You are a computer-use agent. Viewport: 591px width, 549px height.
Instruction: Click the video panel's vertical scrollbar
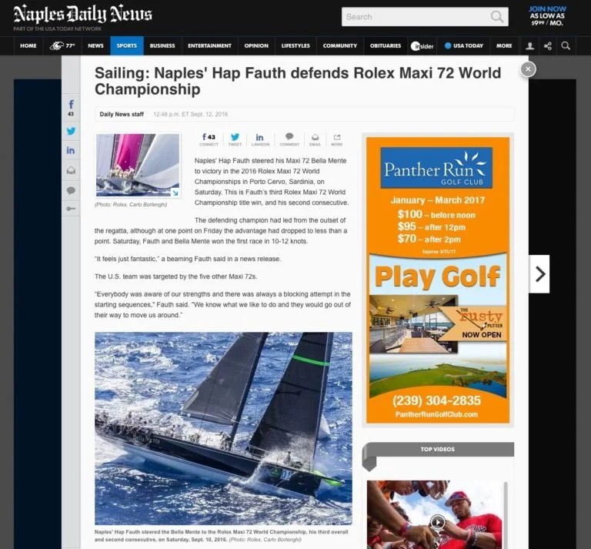point(506,514)
